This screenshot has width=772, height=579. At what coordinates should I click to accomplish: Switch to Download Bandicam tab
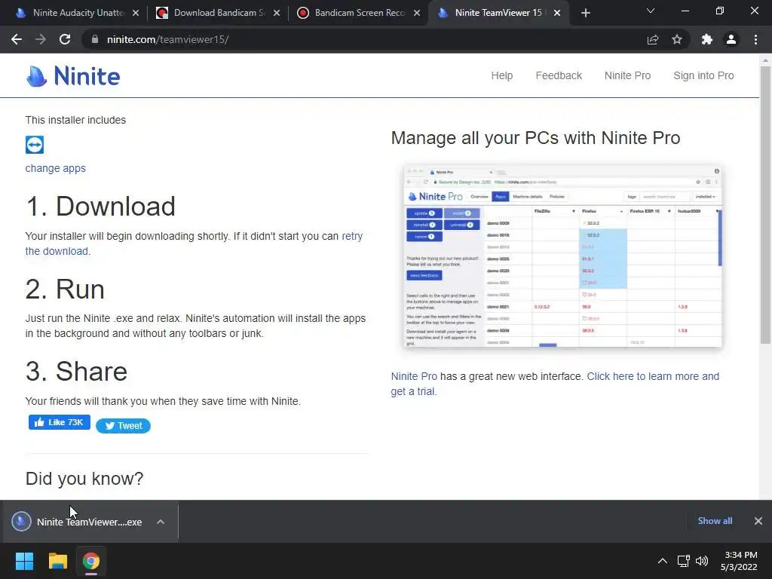(x=216, y=13)
